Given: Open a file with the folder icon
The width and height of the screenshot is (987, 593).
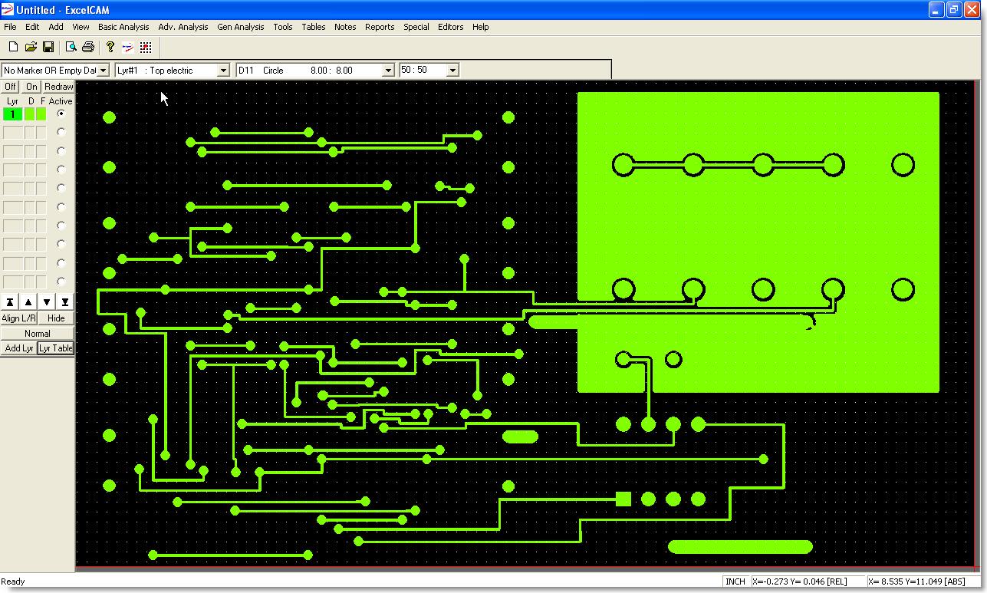Looking at the screenshot, I should point(31,48).
